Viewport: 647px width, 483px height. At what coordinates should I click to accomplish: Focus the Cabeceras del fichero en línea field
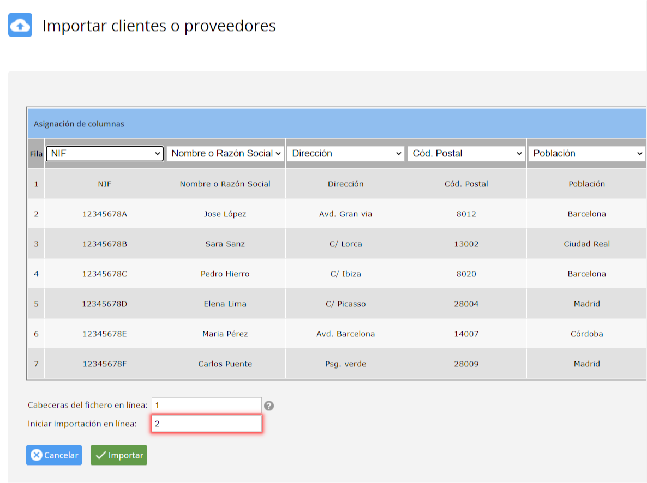click(207, 405)
